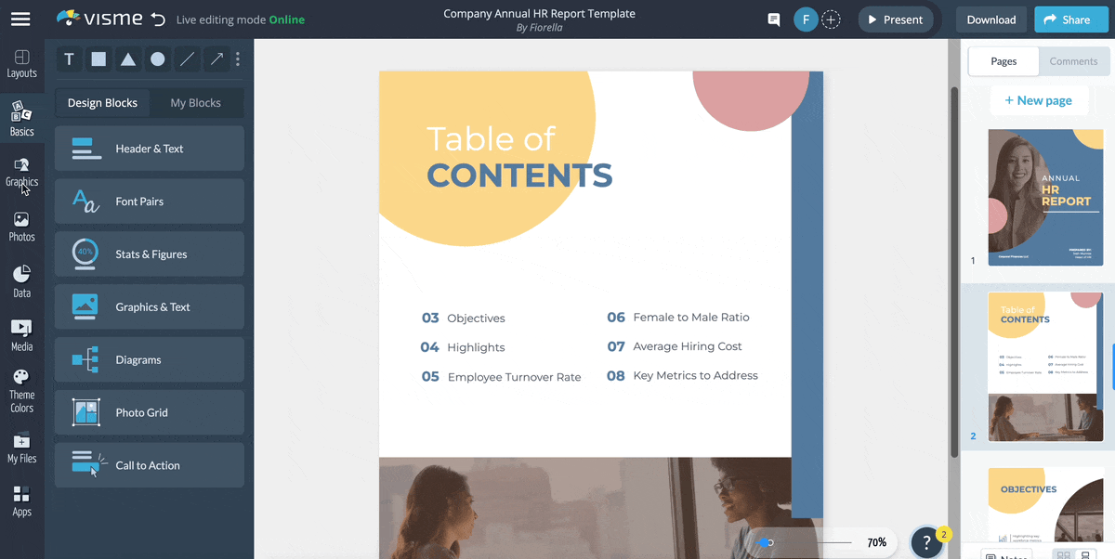Expand the toolbar overflow three-dot menu
1115x559 pixels.
tap(238, 58)
